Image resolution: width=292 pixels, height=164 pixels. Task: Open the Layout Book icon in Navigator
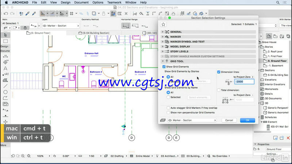click(x=282, y=36)
